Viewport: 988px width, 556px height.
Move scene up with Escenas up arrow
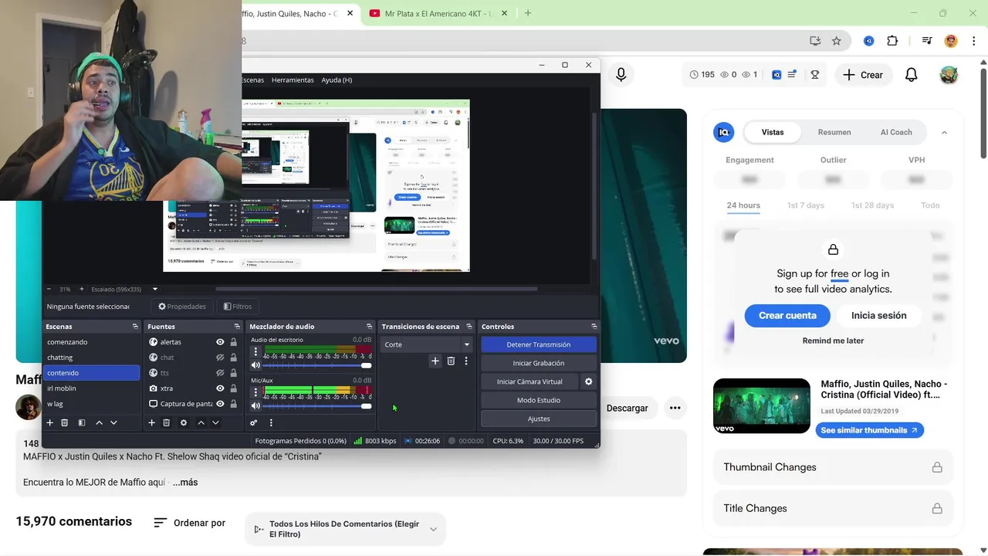99,422
